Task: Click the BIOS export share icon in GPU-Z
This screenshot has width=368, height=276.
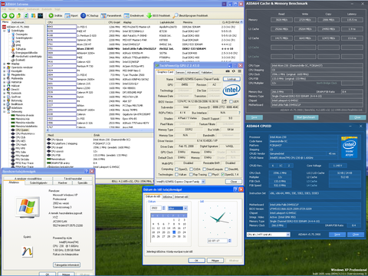Action: pos(224,101)
